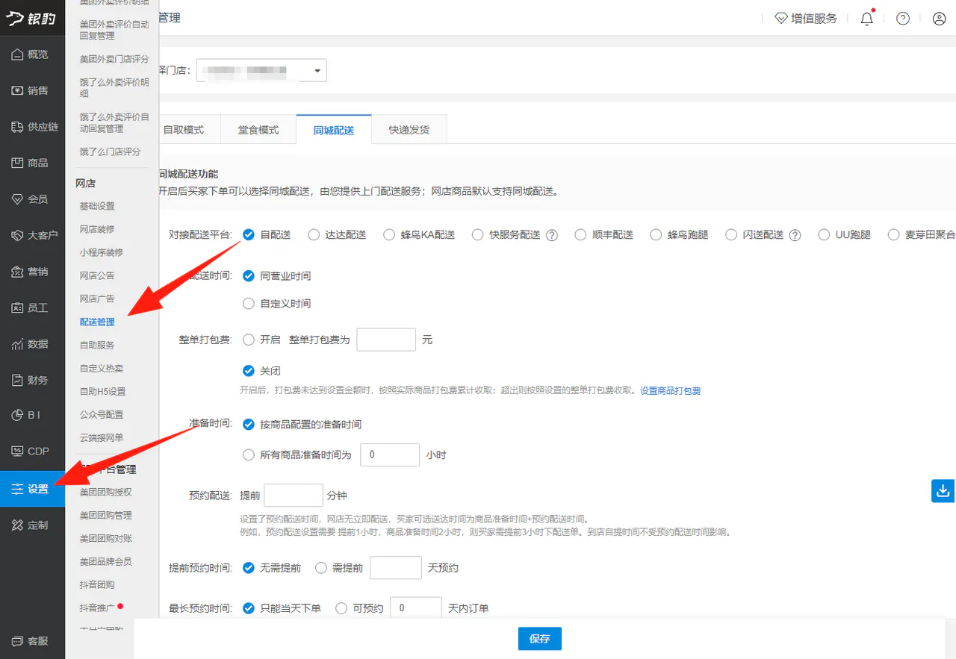Image resolution: width=956 pixels, height=659 pixels.
Task: Open the 设置商品打包费 link
Action: coord(670,390)
